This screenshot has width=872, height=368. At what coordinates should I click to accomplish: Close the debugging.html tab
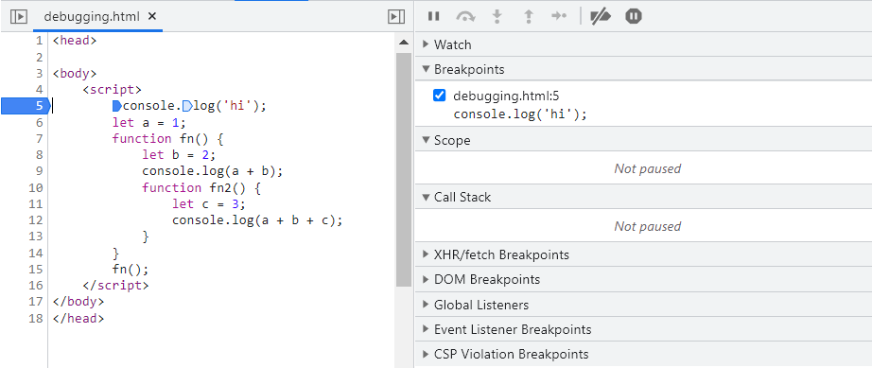click(x=152, y=17)
